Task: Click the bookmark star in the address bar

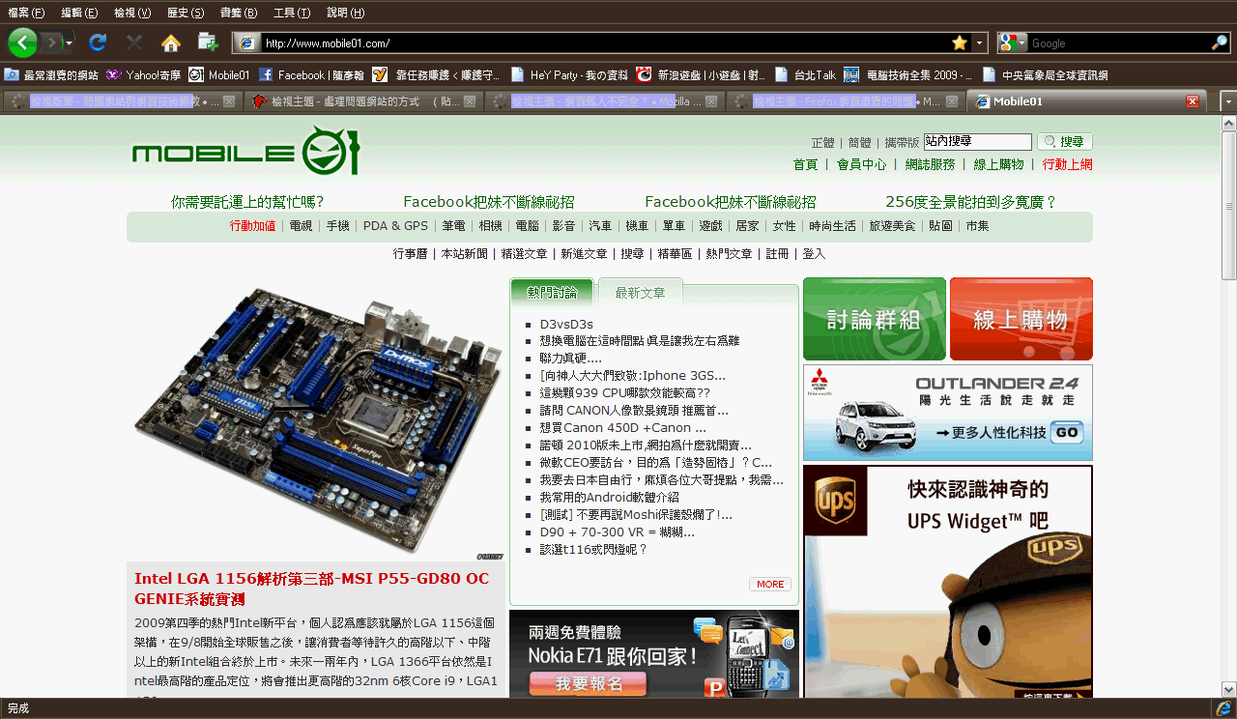Action: [960, 43]
